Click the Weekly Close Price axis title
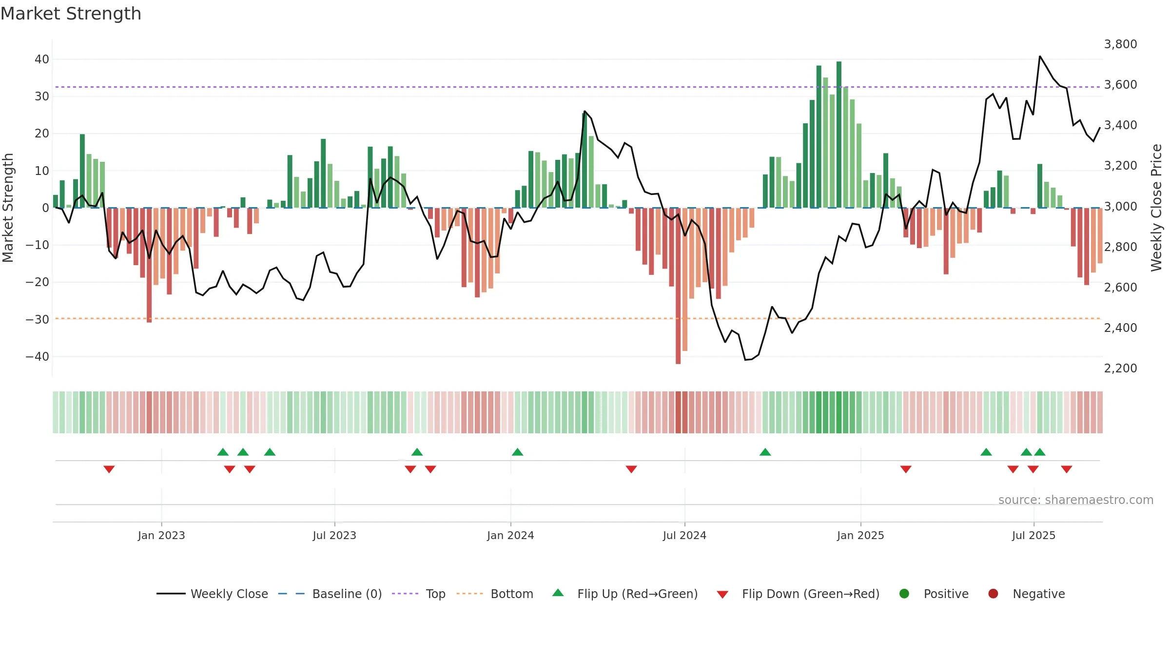 (x=1156, y=208)
